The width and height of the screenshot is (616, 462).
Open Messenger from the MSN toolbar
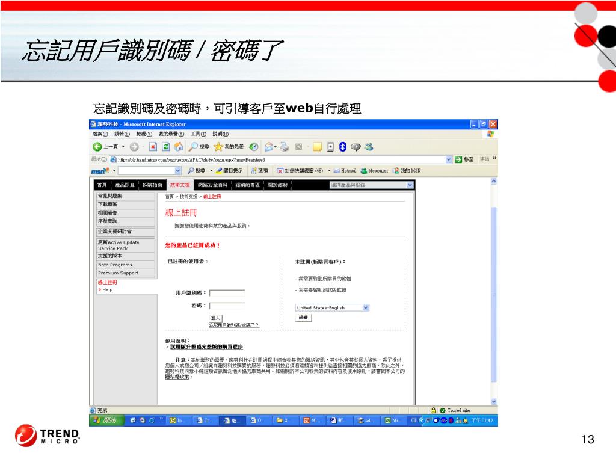(374, 170)
